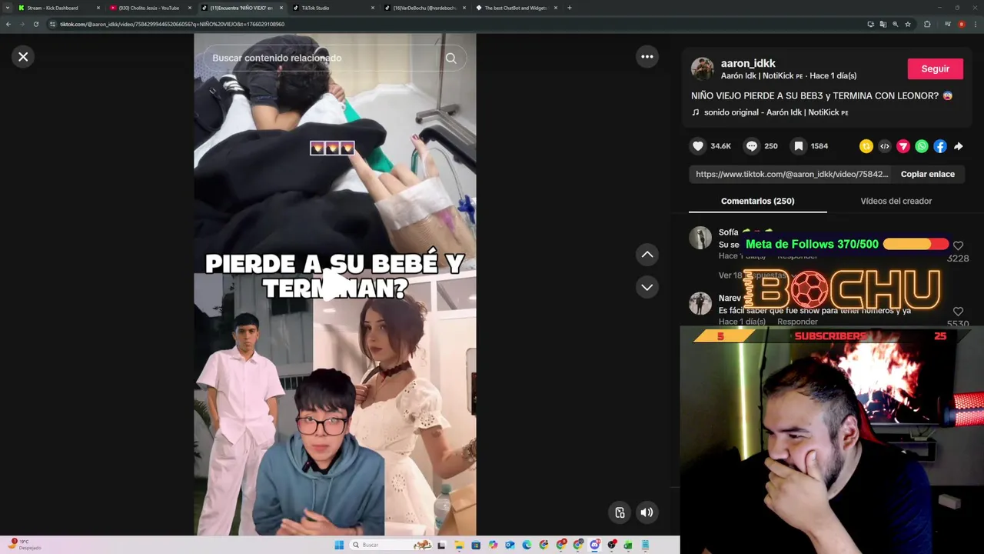Go to the previous video arrow
984x554 pixels.
pyautogui.click(x=647, y=255)
